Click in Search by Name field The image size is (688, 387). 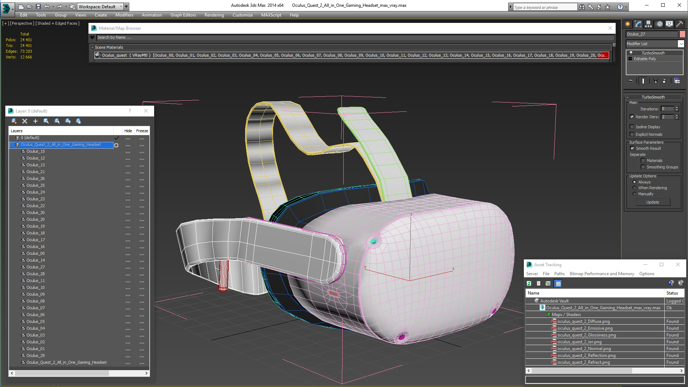click(x=355, y=37)
